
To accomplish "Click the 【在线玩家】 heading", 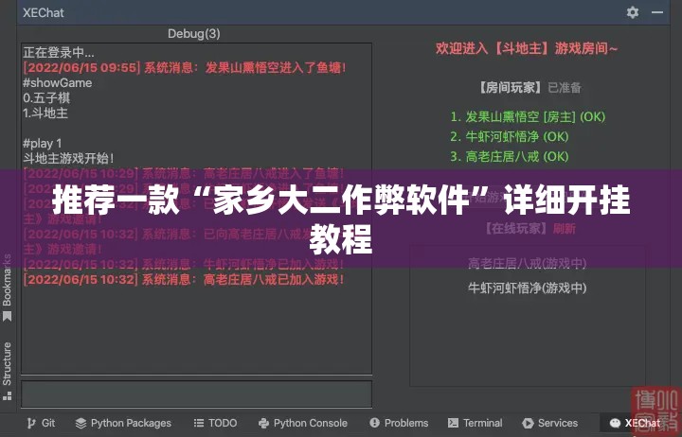I will (518, 229).
